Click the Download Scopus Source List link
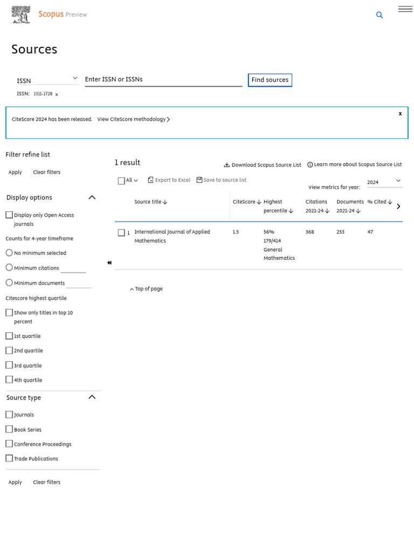The width and height of the screenshot is (414, 552). coord(266,165)
